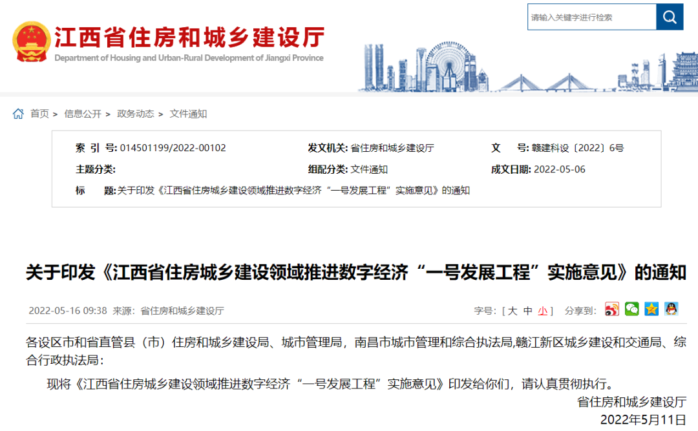Click the keyword search input box
This screenshot has width=698, height=431.
coord(591,17)
